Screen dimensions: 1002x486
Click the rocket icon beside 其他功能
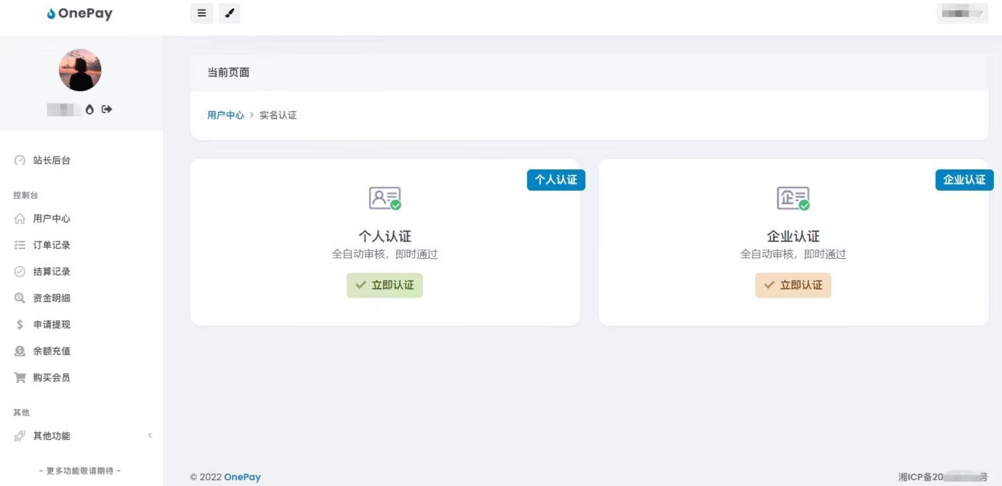point(20,436)
